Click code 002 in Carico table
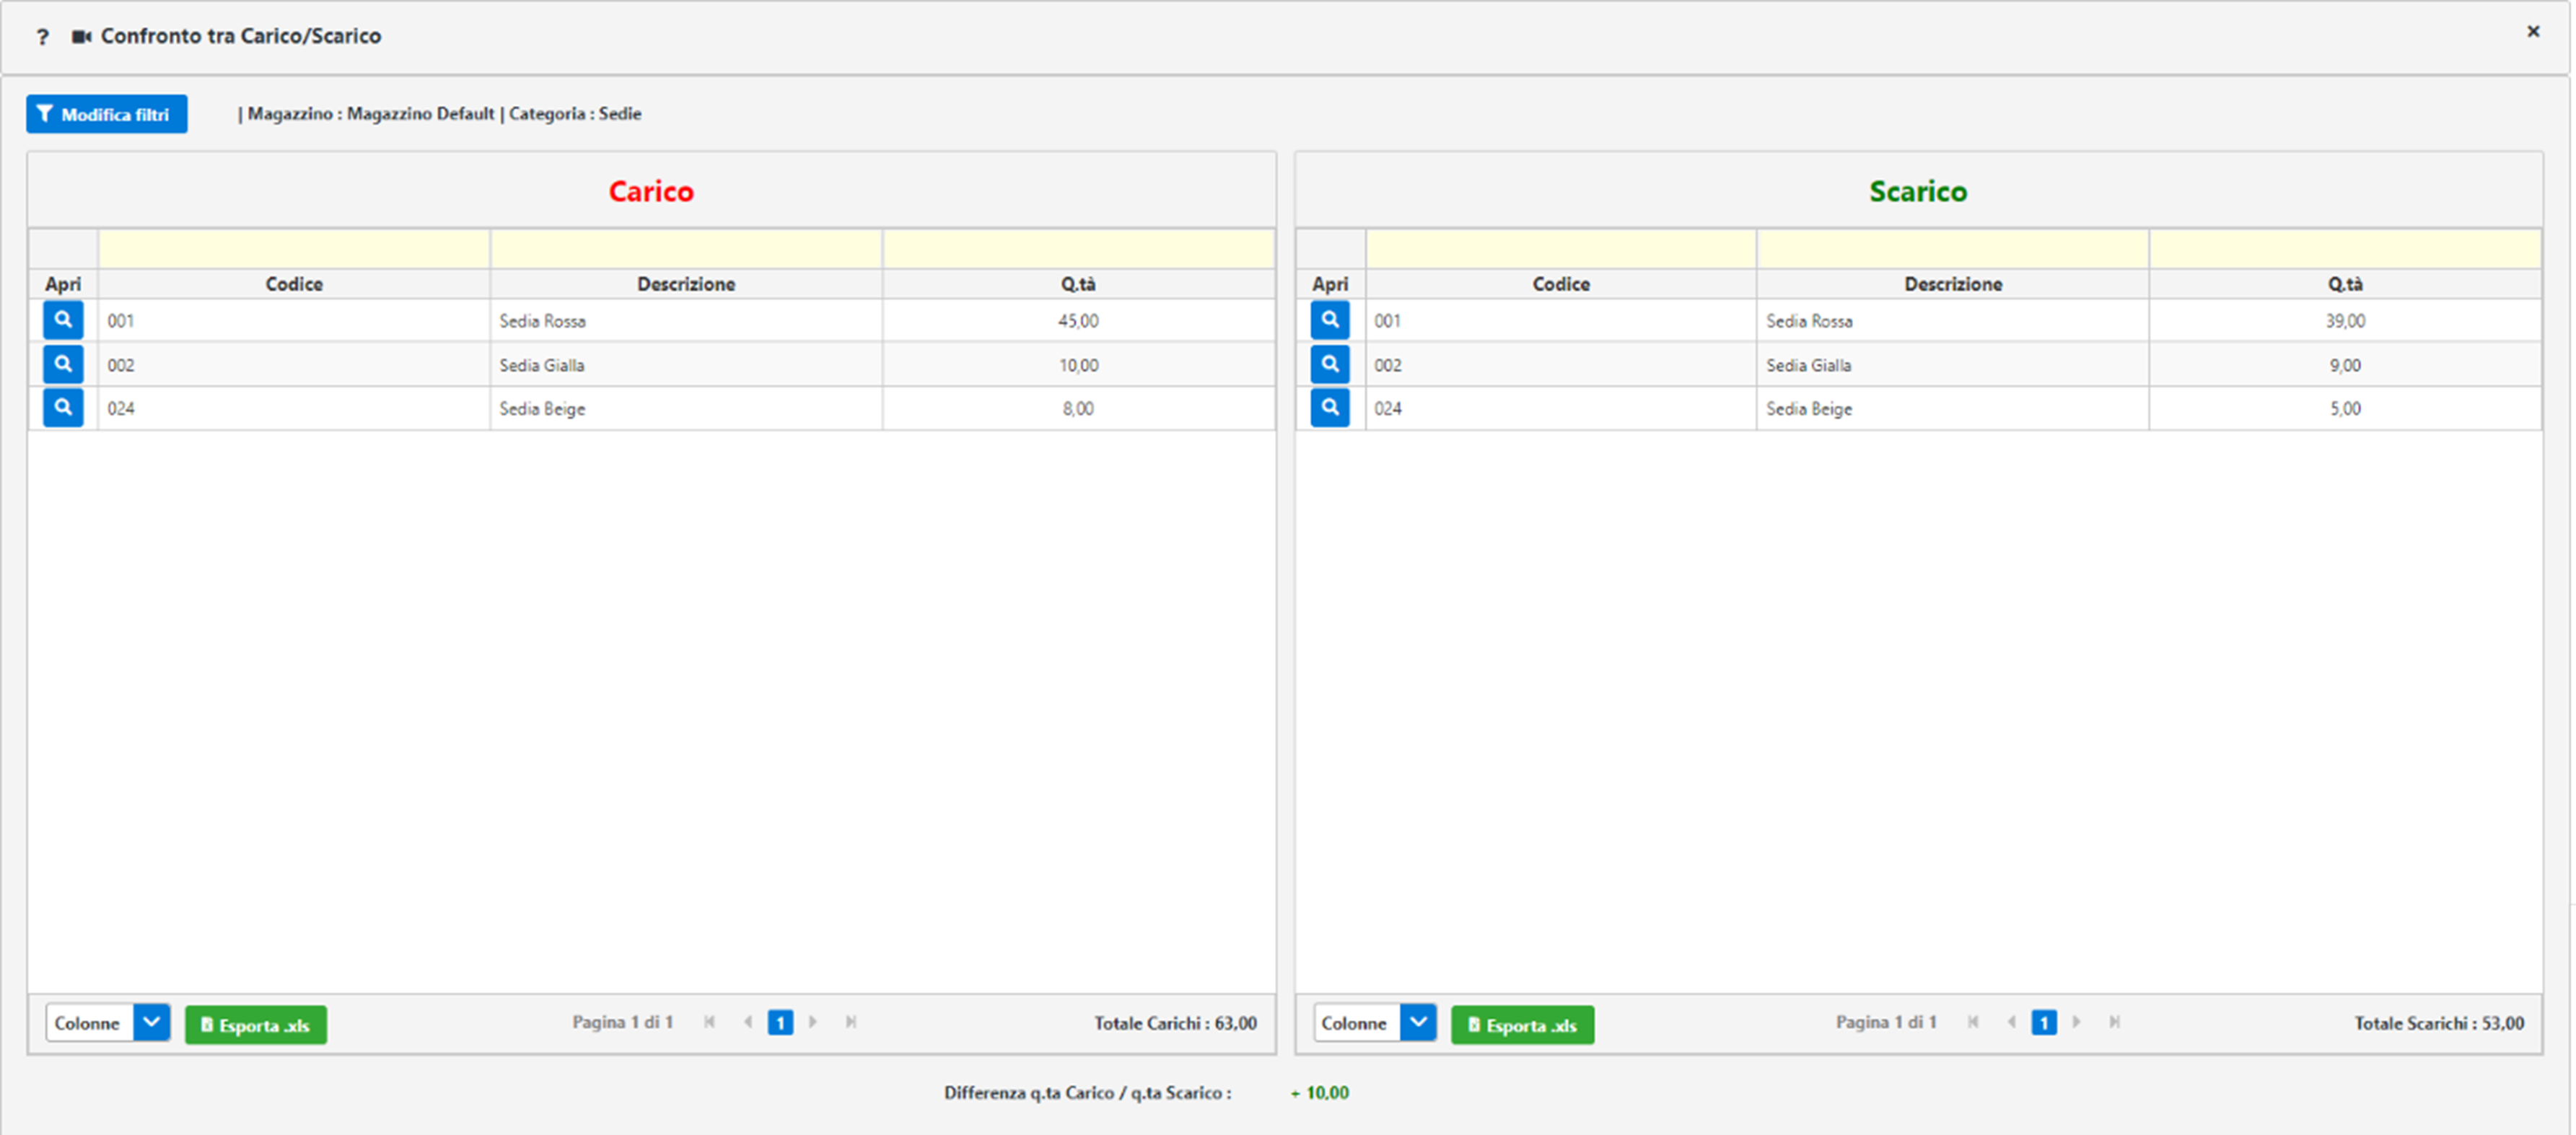The height and width of the screenshot is (1135, 2576). pos(121,365)
